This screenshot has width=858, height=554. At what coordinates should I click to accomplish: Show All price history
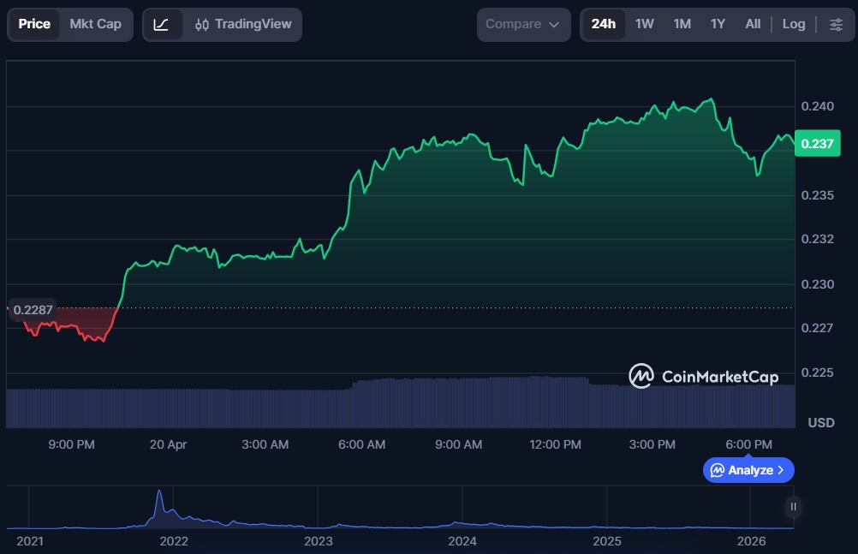pos(753,24)
